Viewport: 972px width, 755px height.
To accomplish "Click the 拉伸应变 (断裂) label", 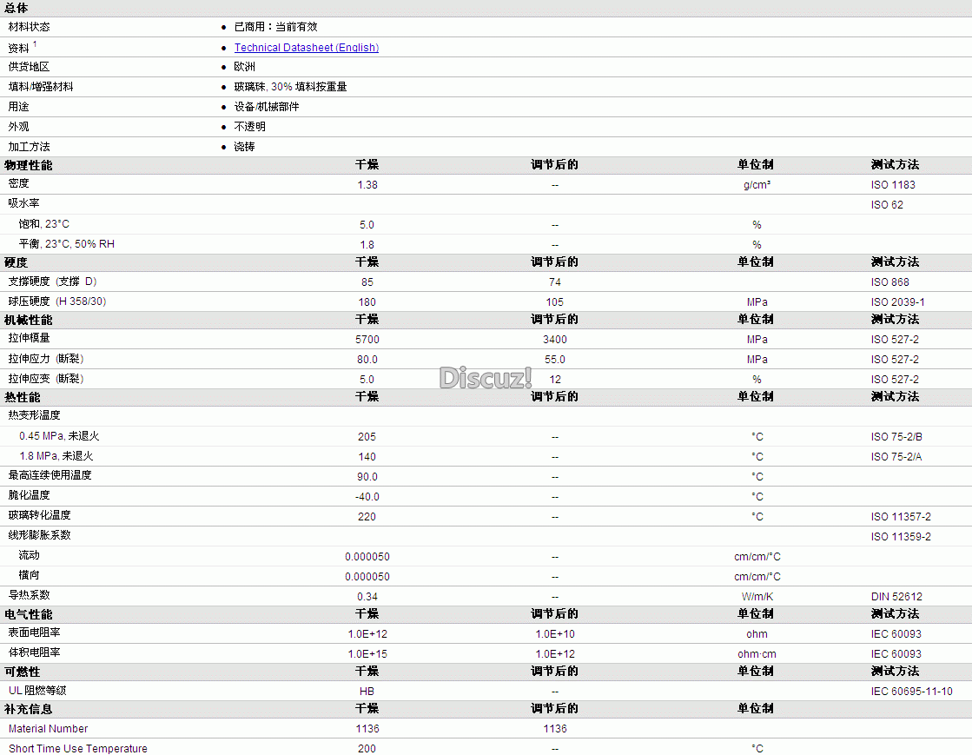I will click(x=46, y=379).
